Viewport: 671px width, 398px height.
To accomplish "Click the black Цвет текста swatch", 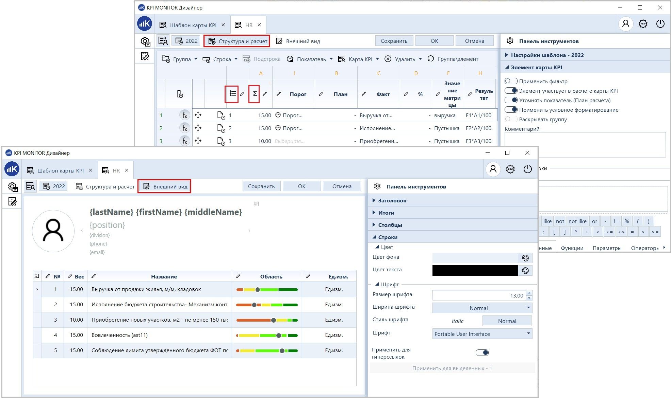I will 475,271.
